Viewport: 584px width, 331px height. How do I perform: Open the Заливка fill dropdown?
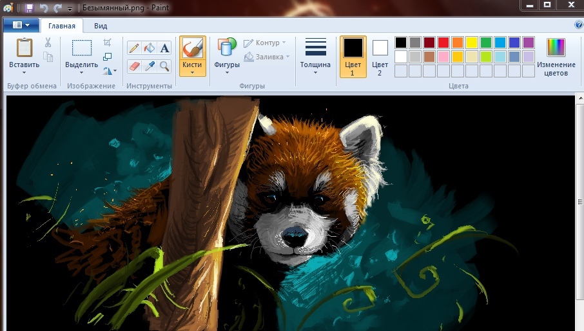click(267, 57)
